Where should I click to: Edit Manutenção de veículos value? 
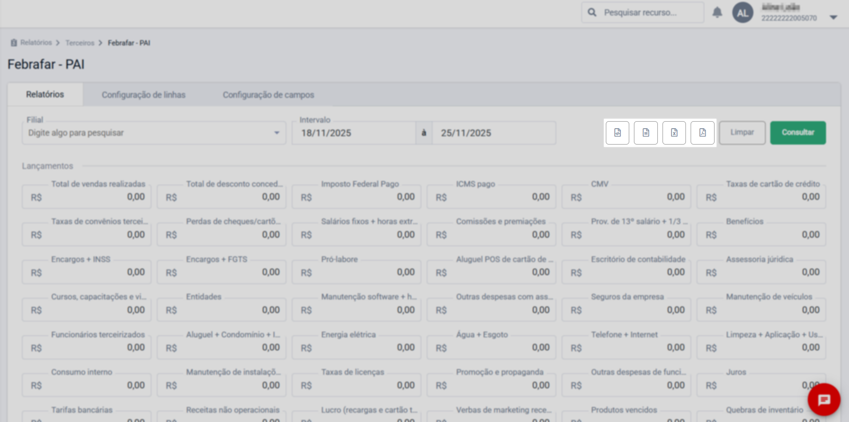pyautogui.click(x=761, y=310)
